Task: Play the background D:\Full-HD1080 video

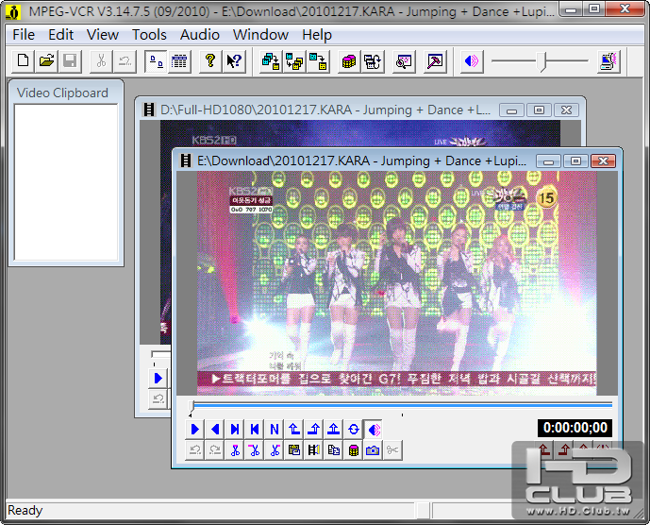Action: [x=158, y=378]
